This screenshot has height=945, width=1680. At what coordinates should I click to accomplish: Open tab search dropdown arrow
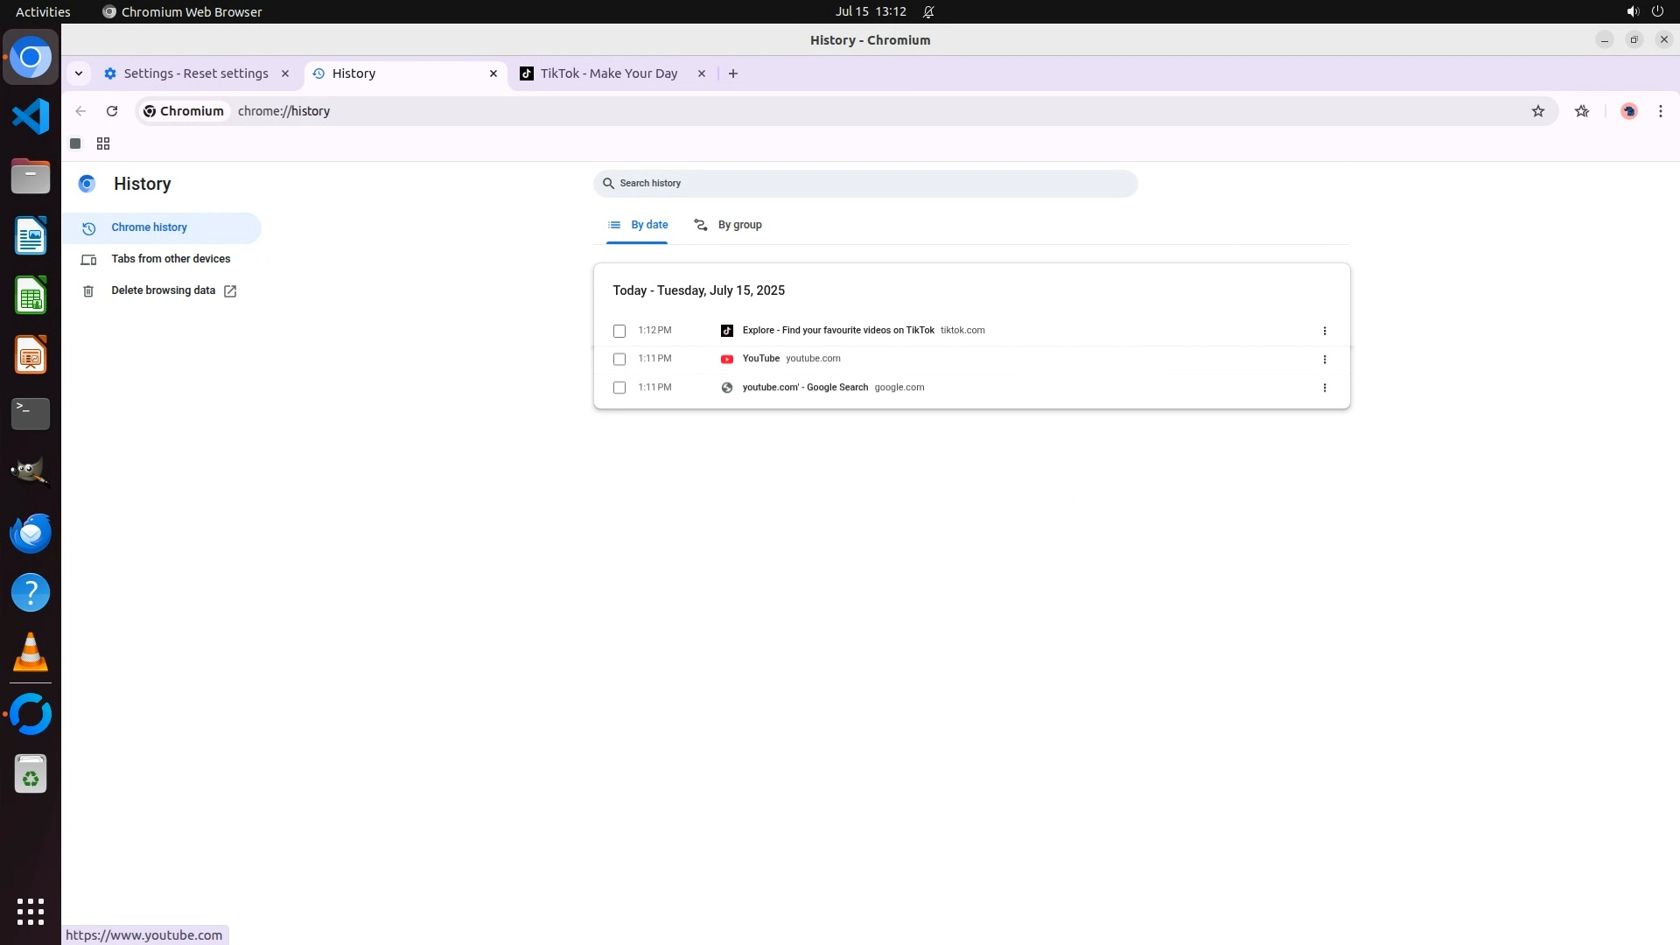[x=79, y=73]
